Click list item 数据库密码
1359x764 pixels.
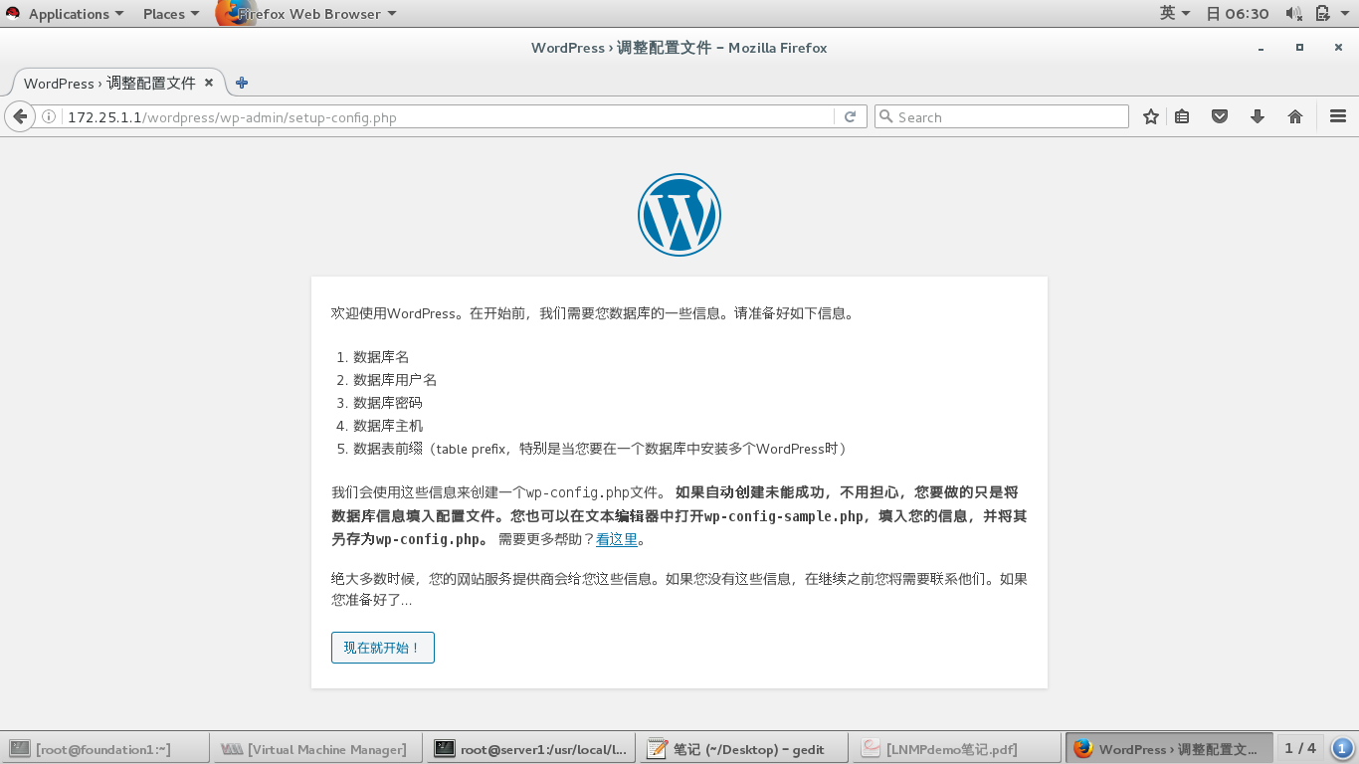point(388,402)
